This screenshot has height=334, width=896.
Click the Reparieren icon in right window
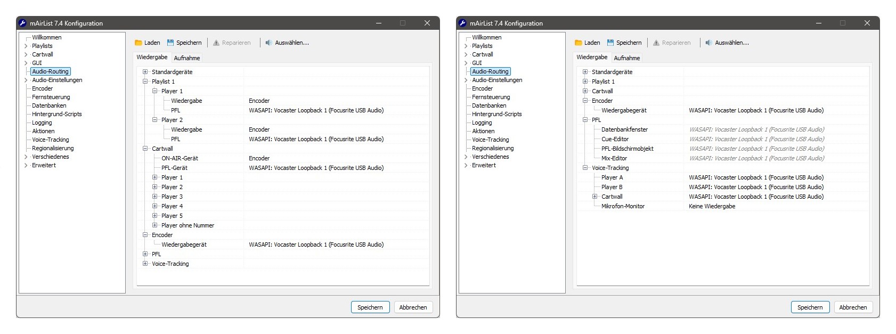[x=656, y=43]
